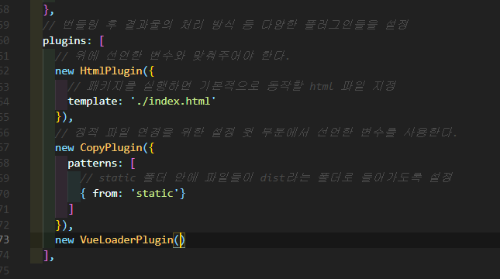Select the CopyPlugin class name
The image size is (500, 279).
click(x=111, y=147)
